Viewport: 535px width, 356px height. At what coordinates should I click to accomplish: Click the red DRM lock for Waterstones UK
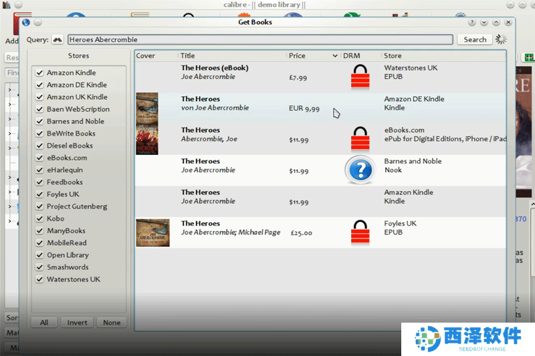[360, 77]
